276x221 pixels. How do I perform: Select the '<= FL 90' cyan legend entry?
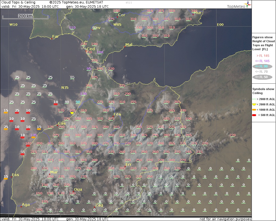coord(262,66)
